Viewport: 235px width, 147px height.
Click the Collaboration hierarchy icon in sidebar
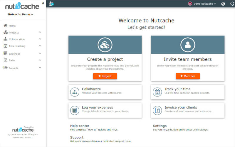(5, 39)
